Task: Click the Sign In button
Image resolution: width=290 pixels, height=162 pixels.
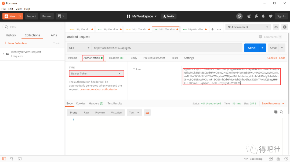Action: [281, 16]
